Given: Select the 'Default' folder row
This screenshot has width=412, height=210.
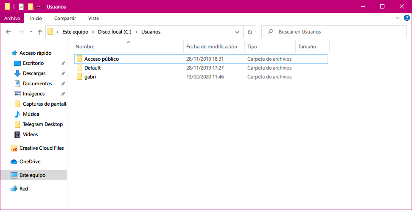Looking at the screenshot, I should [x=201, y=68].
